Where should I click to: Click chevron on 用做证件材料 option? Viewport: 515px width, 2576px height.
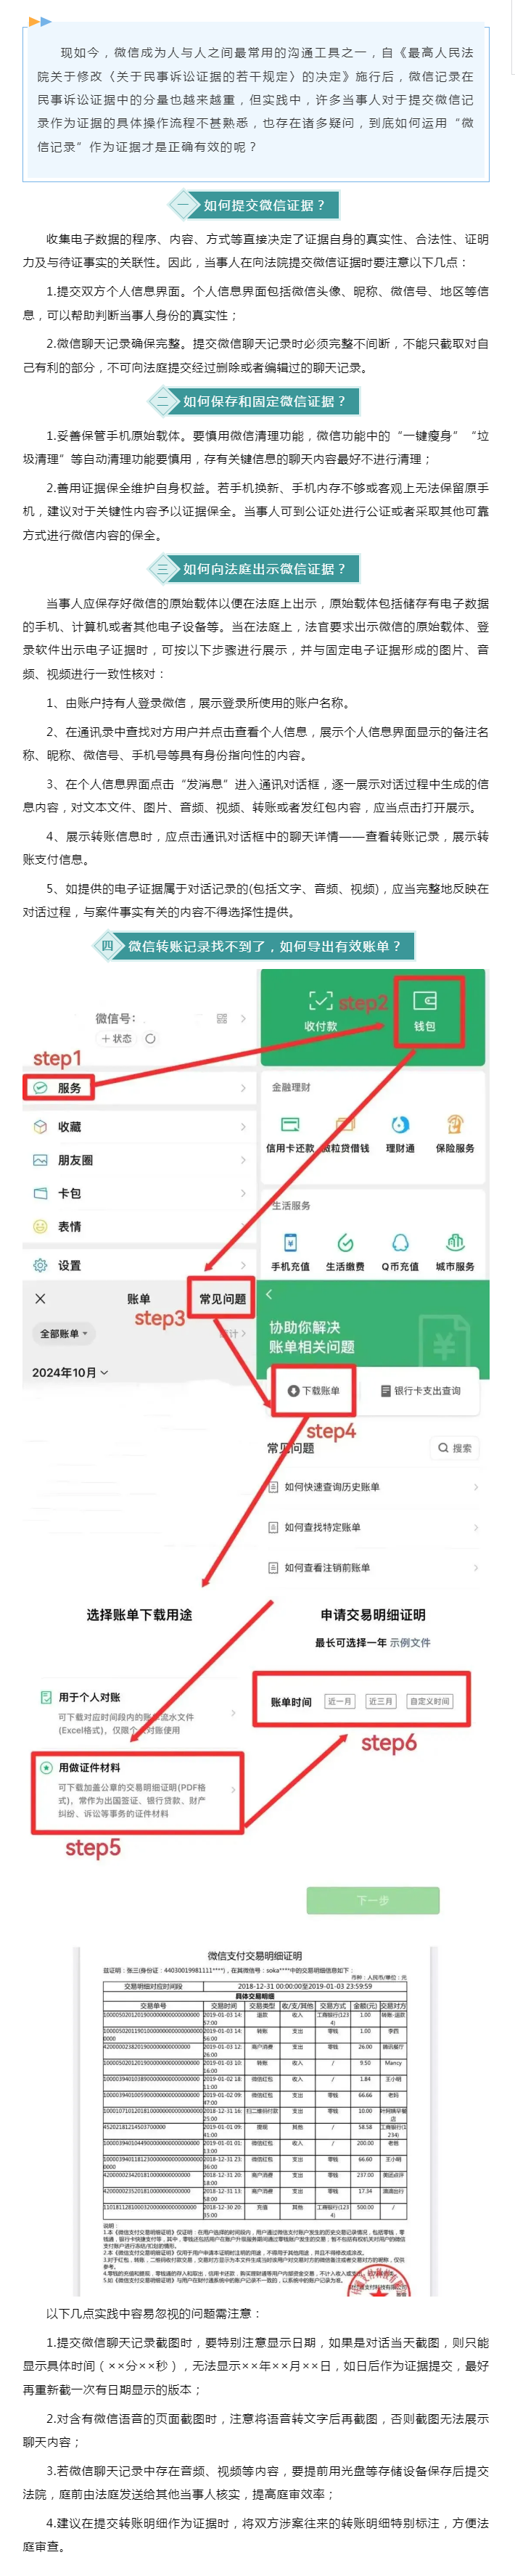(x=233, y=1789)
